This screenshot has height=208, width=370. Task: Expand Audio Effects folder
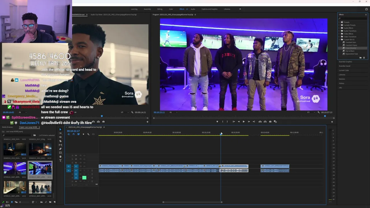pos(339,28)
